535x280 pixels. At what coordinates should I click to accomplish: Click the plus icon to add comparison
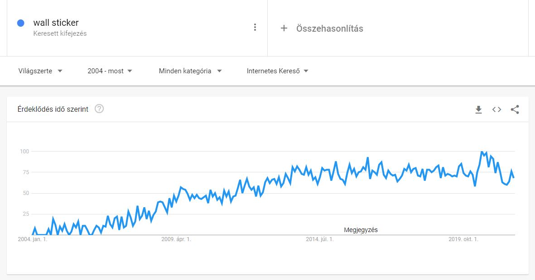click(x=284, y=28)
